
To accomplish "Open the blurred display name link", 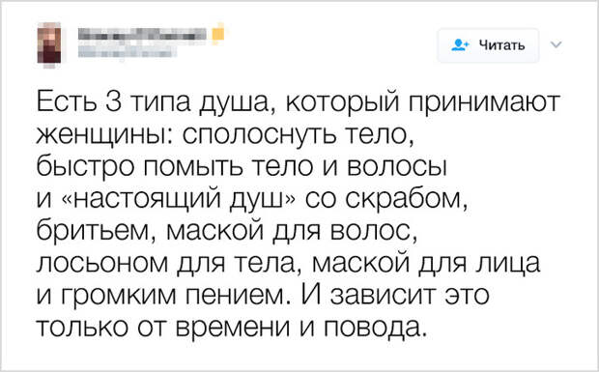I will point(142,34).
